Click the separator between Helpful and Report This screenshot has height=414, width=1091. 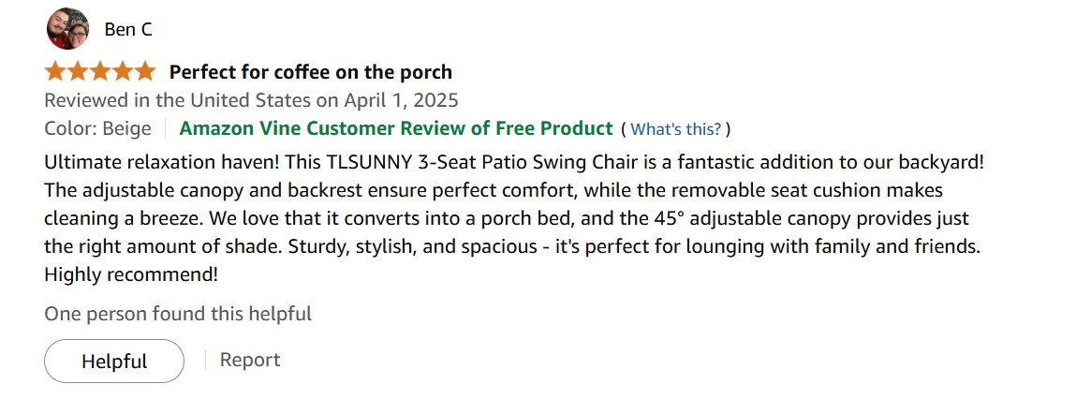[205, 361]
